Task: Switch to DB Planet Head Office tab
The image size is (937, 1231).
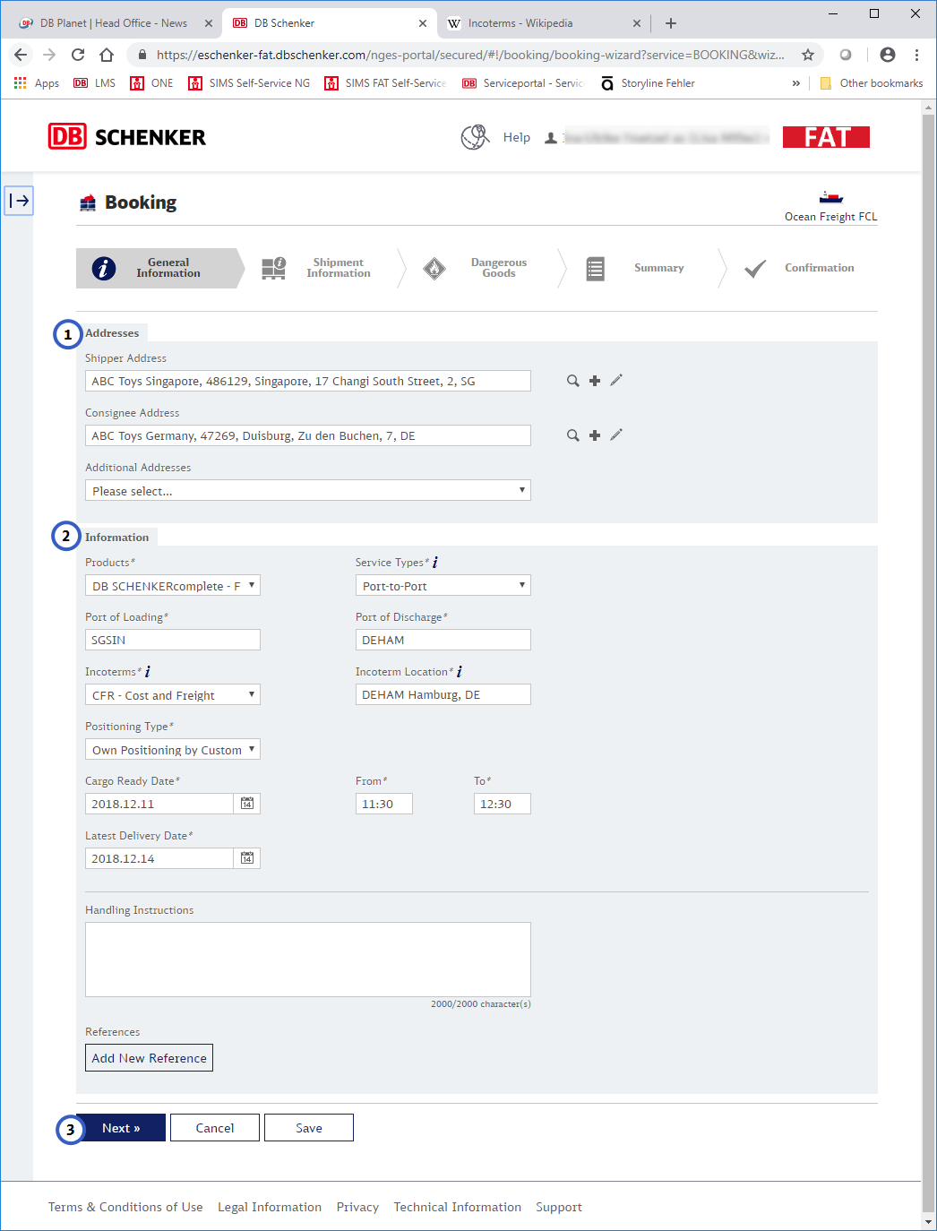Action: pyautogui.click(x=113, y=23)
